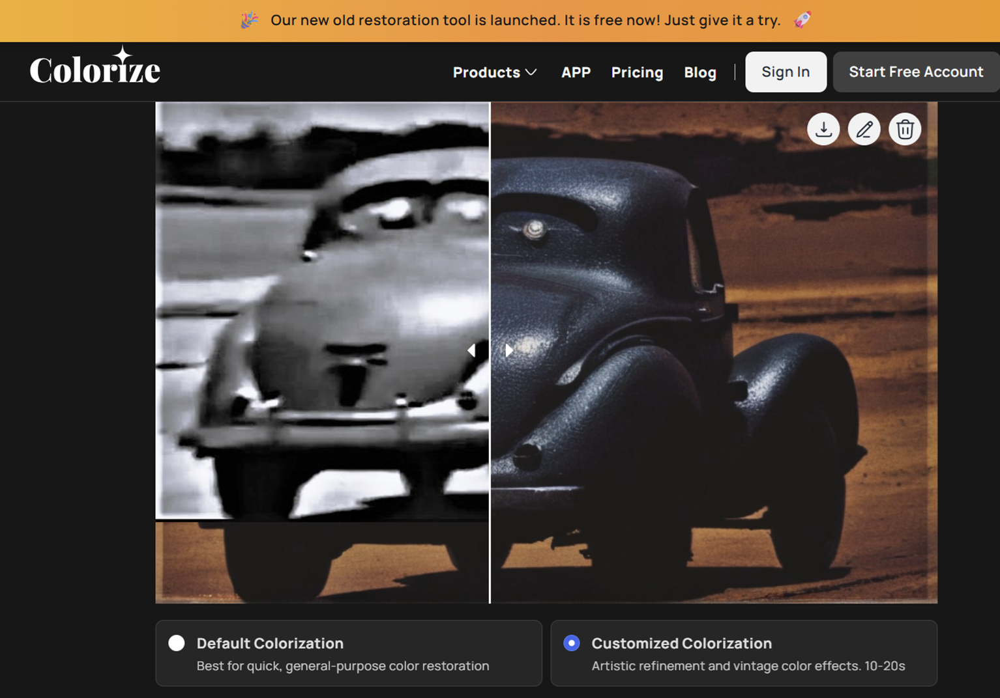Click the pencil edit icon

(x=864, y=129)
